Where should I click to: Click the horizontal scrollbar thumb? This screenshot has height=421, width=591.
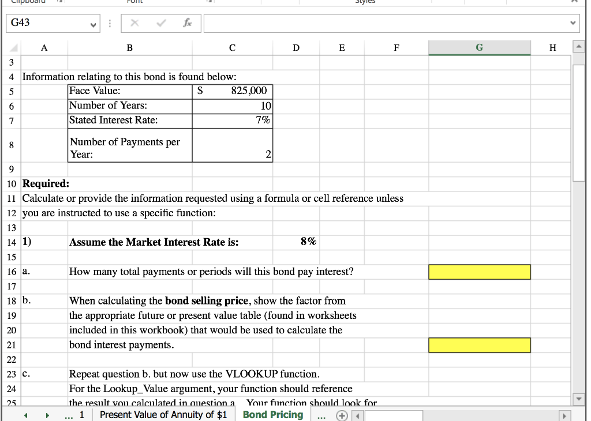click(394, 416)
